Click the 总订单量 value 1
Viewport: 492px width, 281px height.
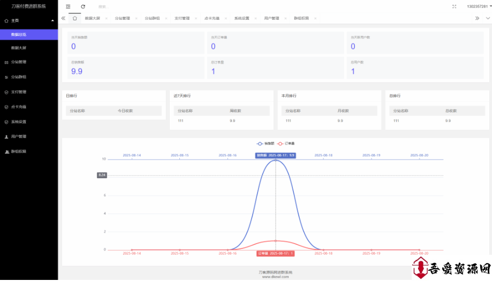pos(213,72)
